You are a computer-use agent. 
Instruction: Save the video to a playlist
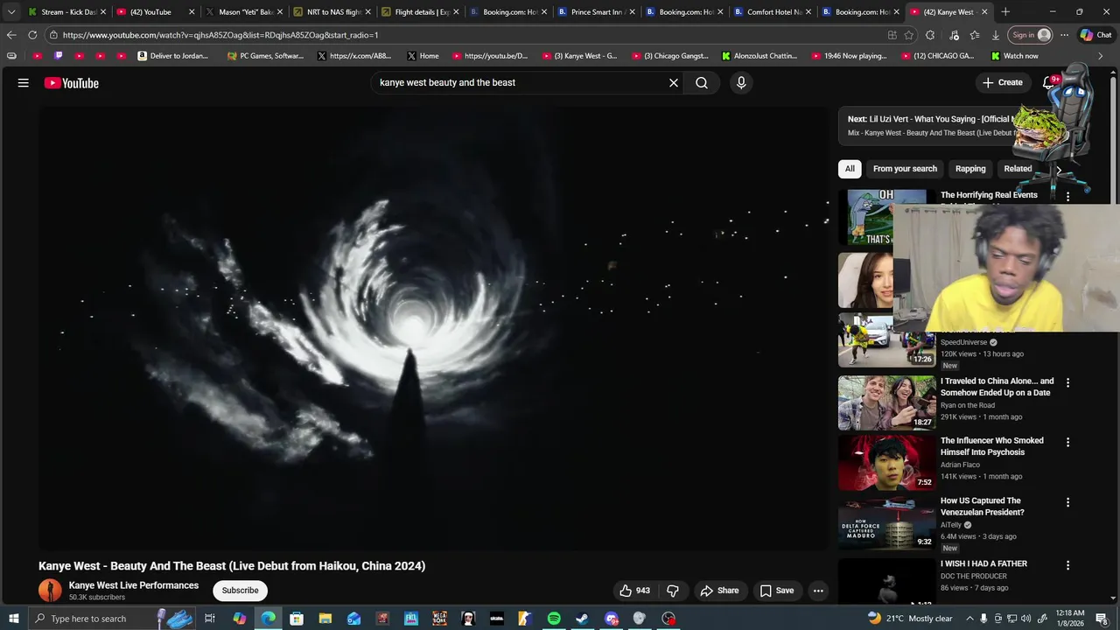point(777,591)
